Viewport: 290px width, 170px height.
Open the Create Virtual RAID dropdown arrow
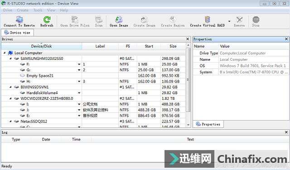click(x=229, y=21)
